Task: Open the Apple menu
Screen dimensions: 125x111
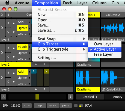Action: 8,3
